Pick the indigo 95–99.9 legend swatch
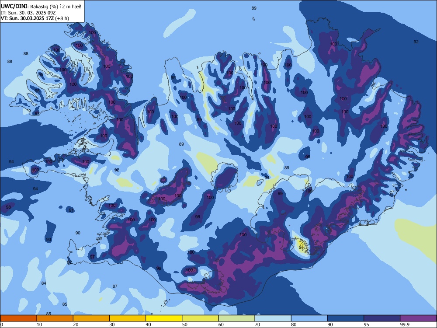This screenshot has width=437, height=328. 382,318
